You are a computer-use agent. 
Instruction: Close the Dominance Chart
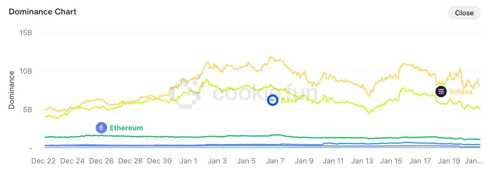[x=464, y=13]
